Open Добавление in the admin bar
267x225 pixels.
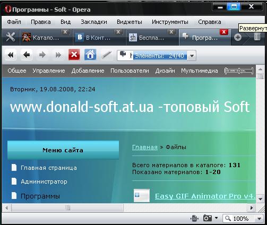pyautogui.click(x=88, y=71)
